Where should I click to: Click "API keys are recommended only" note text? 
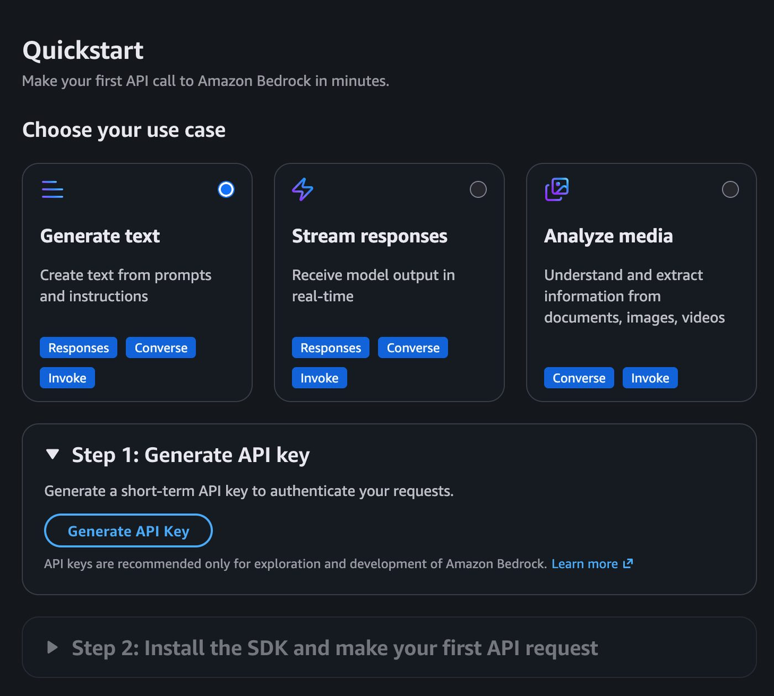pos(295,564)
